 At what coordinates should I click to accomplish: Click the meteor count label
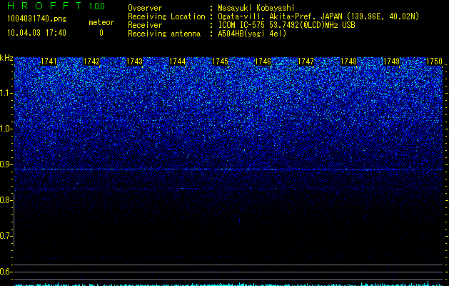(101, 22)
